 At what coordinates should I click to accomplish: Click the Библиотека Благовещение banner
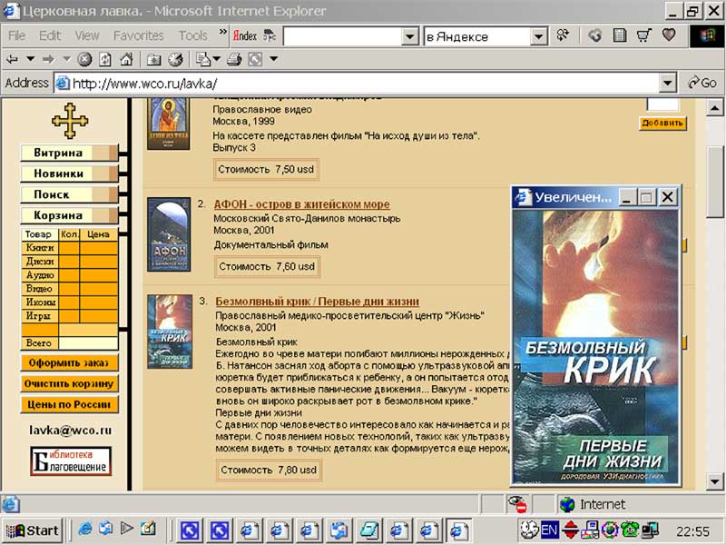pos(71,461)
